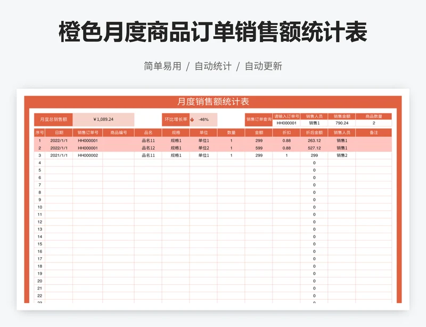Viewport: 426px width, 327px height.
Task: Click the 商品数量 header cell
Action: pos(374,116)
